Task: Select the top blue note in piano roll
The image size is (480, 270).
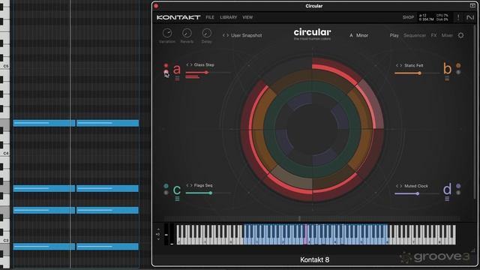Action: click(x=44, y=123)
